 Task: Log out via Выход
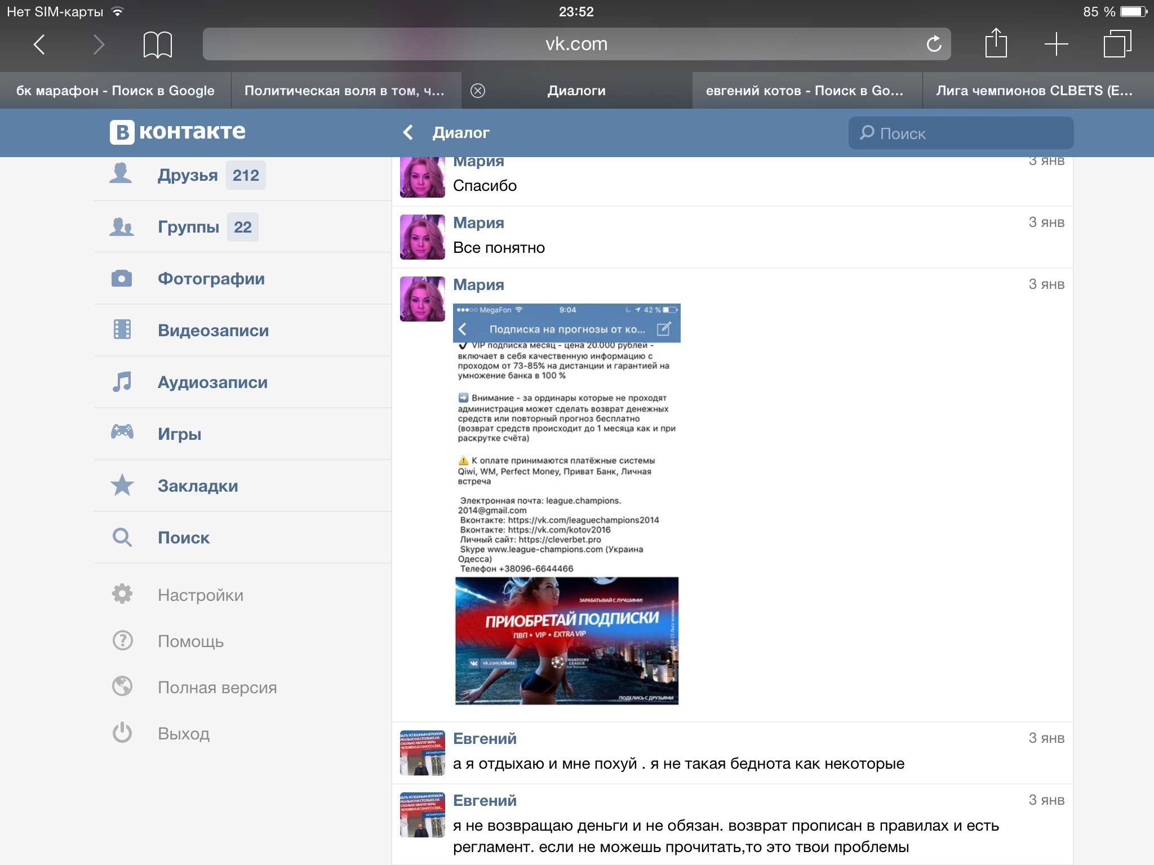[183, 734]
